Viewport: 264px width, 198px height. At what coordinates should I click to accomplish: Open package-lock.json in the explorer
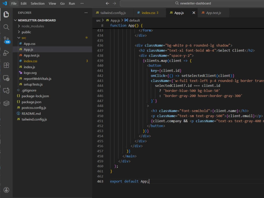click(52, 96)
